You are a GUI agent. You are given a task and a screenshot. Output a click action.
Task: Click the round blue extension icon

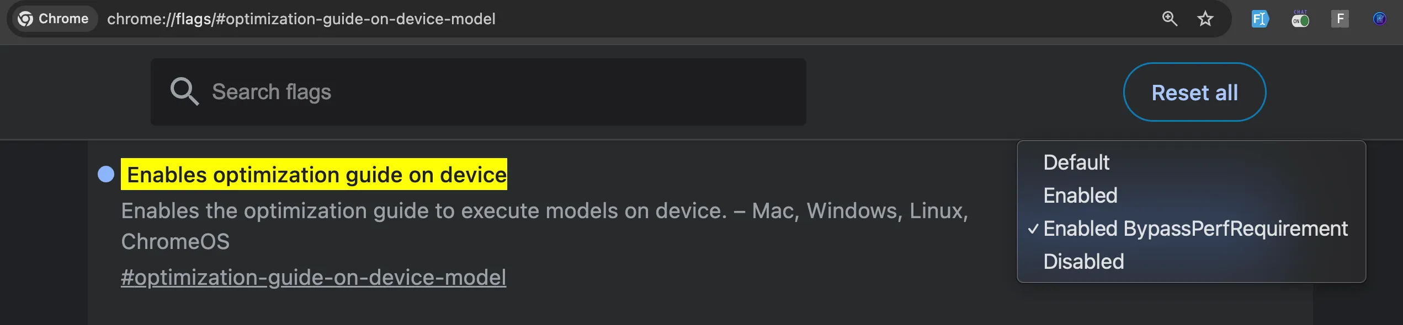pos(1379,19)
